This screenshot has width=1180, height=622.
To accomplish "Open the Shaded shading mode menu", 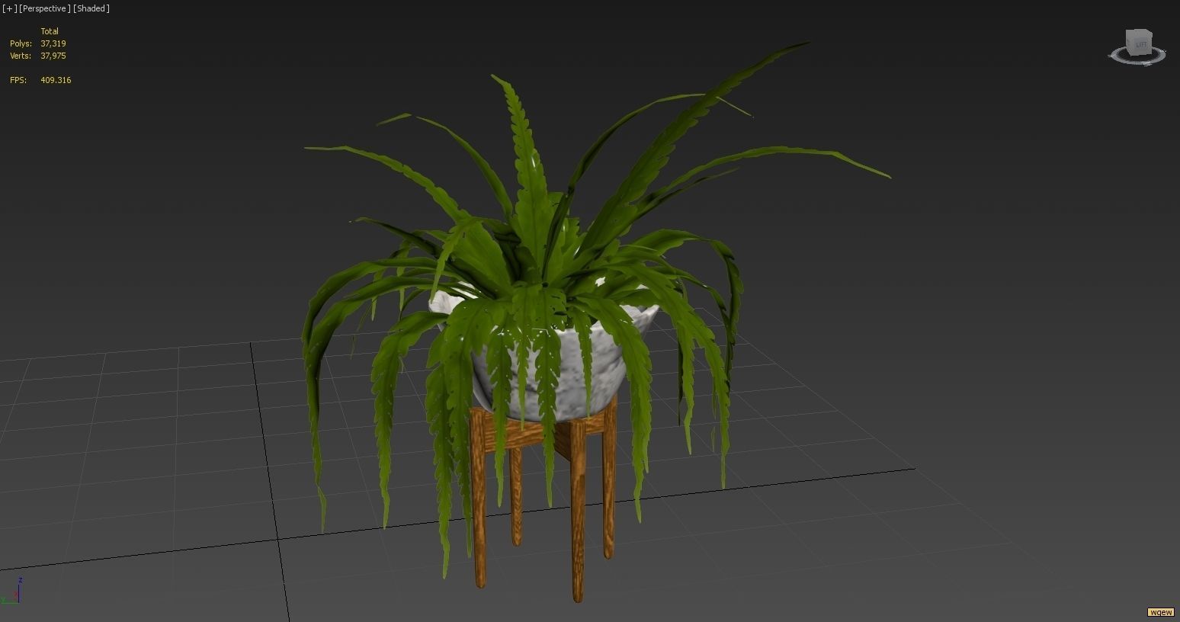I will coord(90,8).
